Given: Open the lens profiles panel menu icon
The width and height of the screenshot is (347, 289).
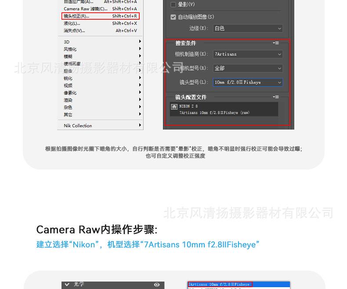Looking at the screenshot, I should (275, 97).
